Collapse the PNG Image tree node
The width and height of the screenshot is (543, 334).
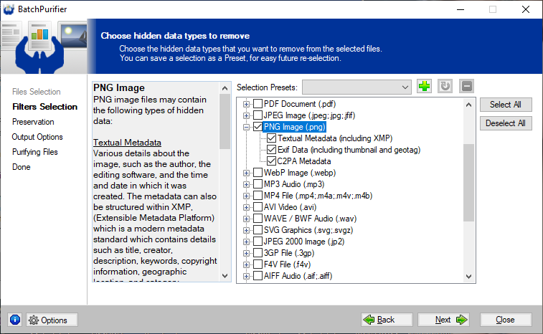tap(246, 127)
